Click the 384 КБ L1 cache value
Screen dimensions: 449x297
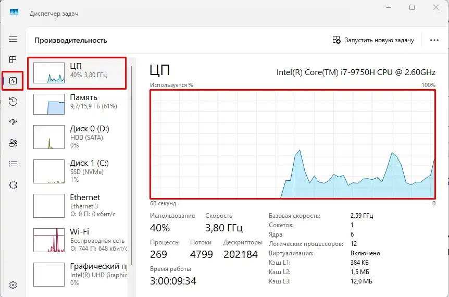click(x=359, y=262)
